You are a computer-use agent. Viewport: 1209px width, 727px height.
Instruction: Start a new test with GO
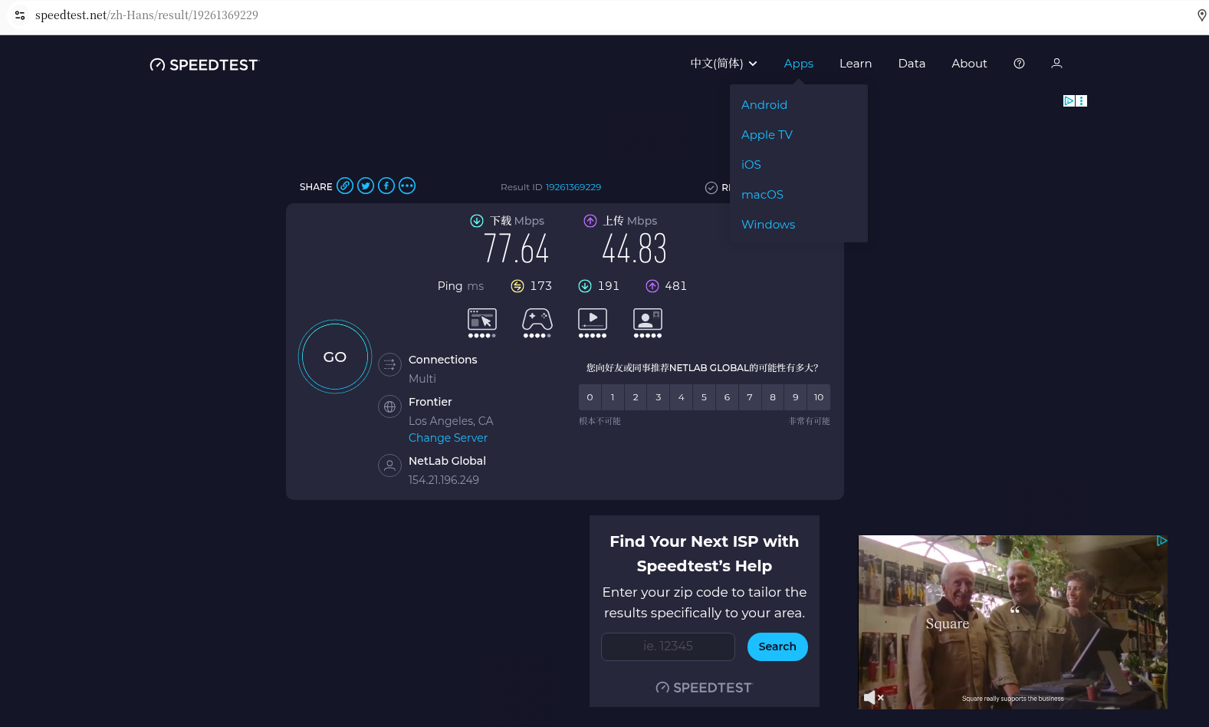pos(335,357)
